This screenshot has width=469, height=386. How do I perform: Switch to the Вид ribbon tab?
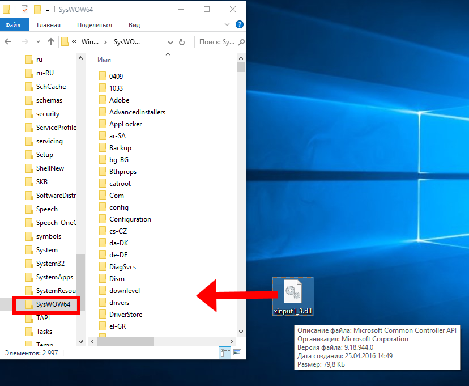pyautogui.click(x=134, y=25)
